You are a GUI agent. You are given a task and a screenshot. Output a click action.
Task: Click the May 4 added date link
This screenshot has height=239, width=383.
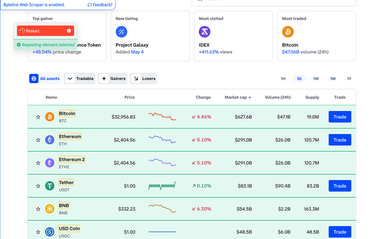(x=137, y=52)
